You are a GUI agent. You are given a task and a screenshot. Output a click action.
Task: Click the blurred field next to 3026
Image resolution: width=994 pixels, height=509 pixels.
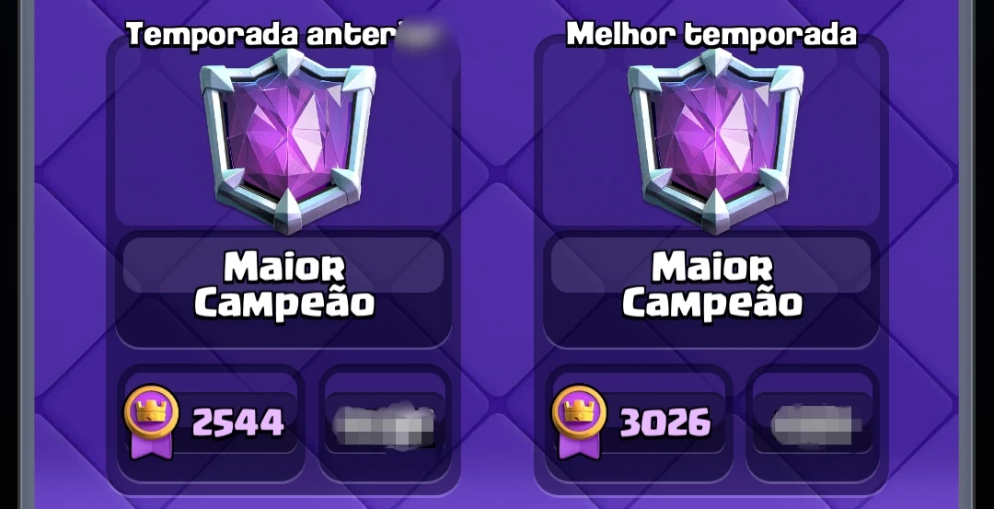815,423
